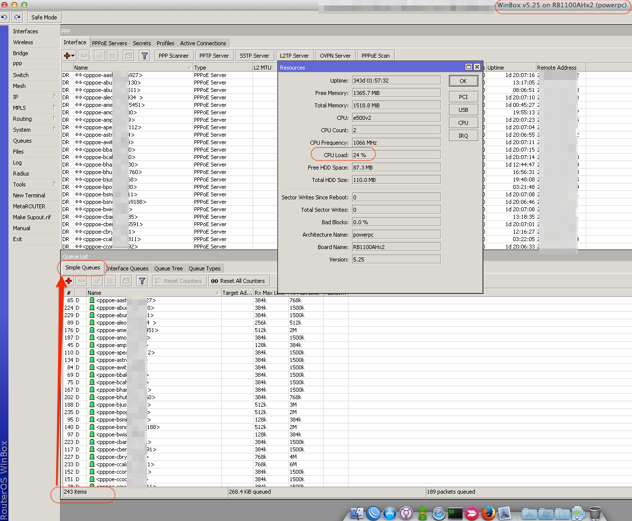Click the Board Name field showing RB1100AHx2
Screen dimensions: 632x521
click(396, 247)
